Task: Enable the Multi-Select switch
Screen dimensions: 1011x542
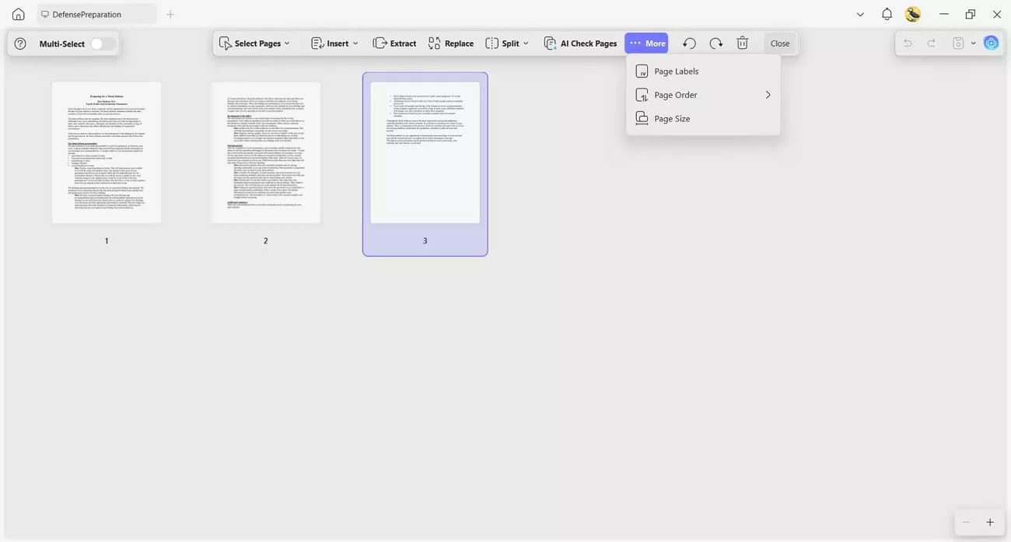Action: coord(102,44)
